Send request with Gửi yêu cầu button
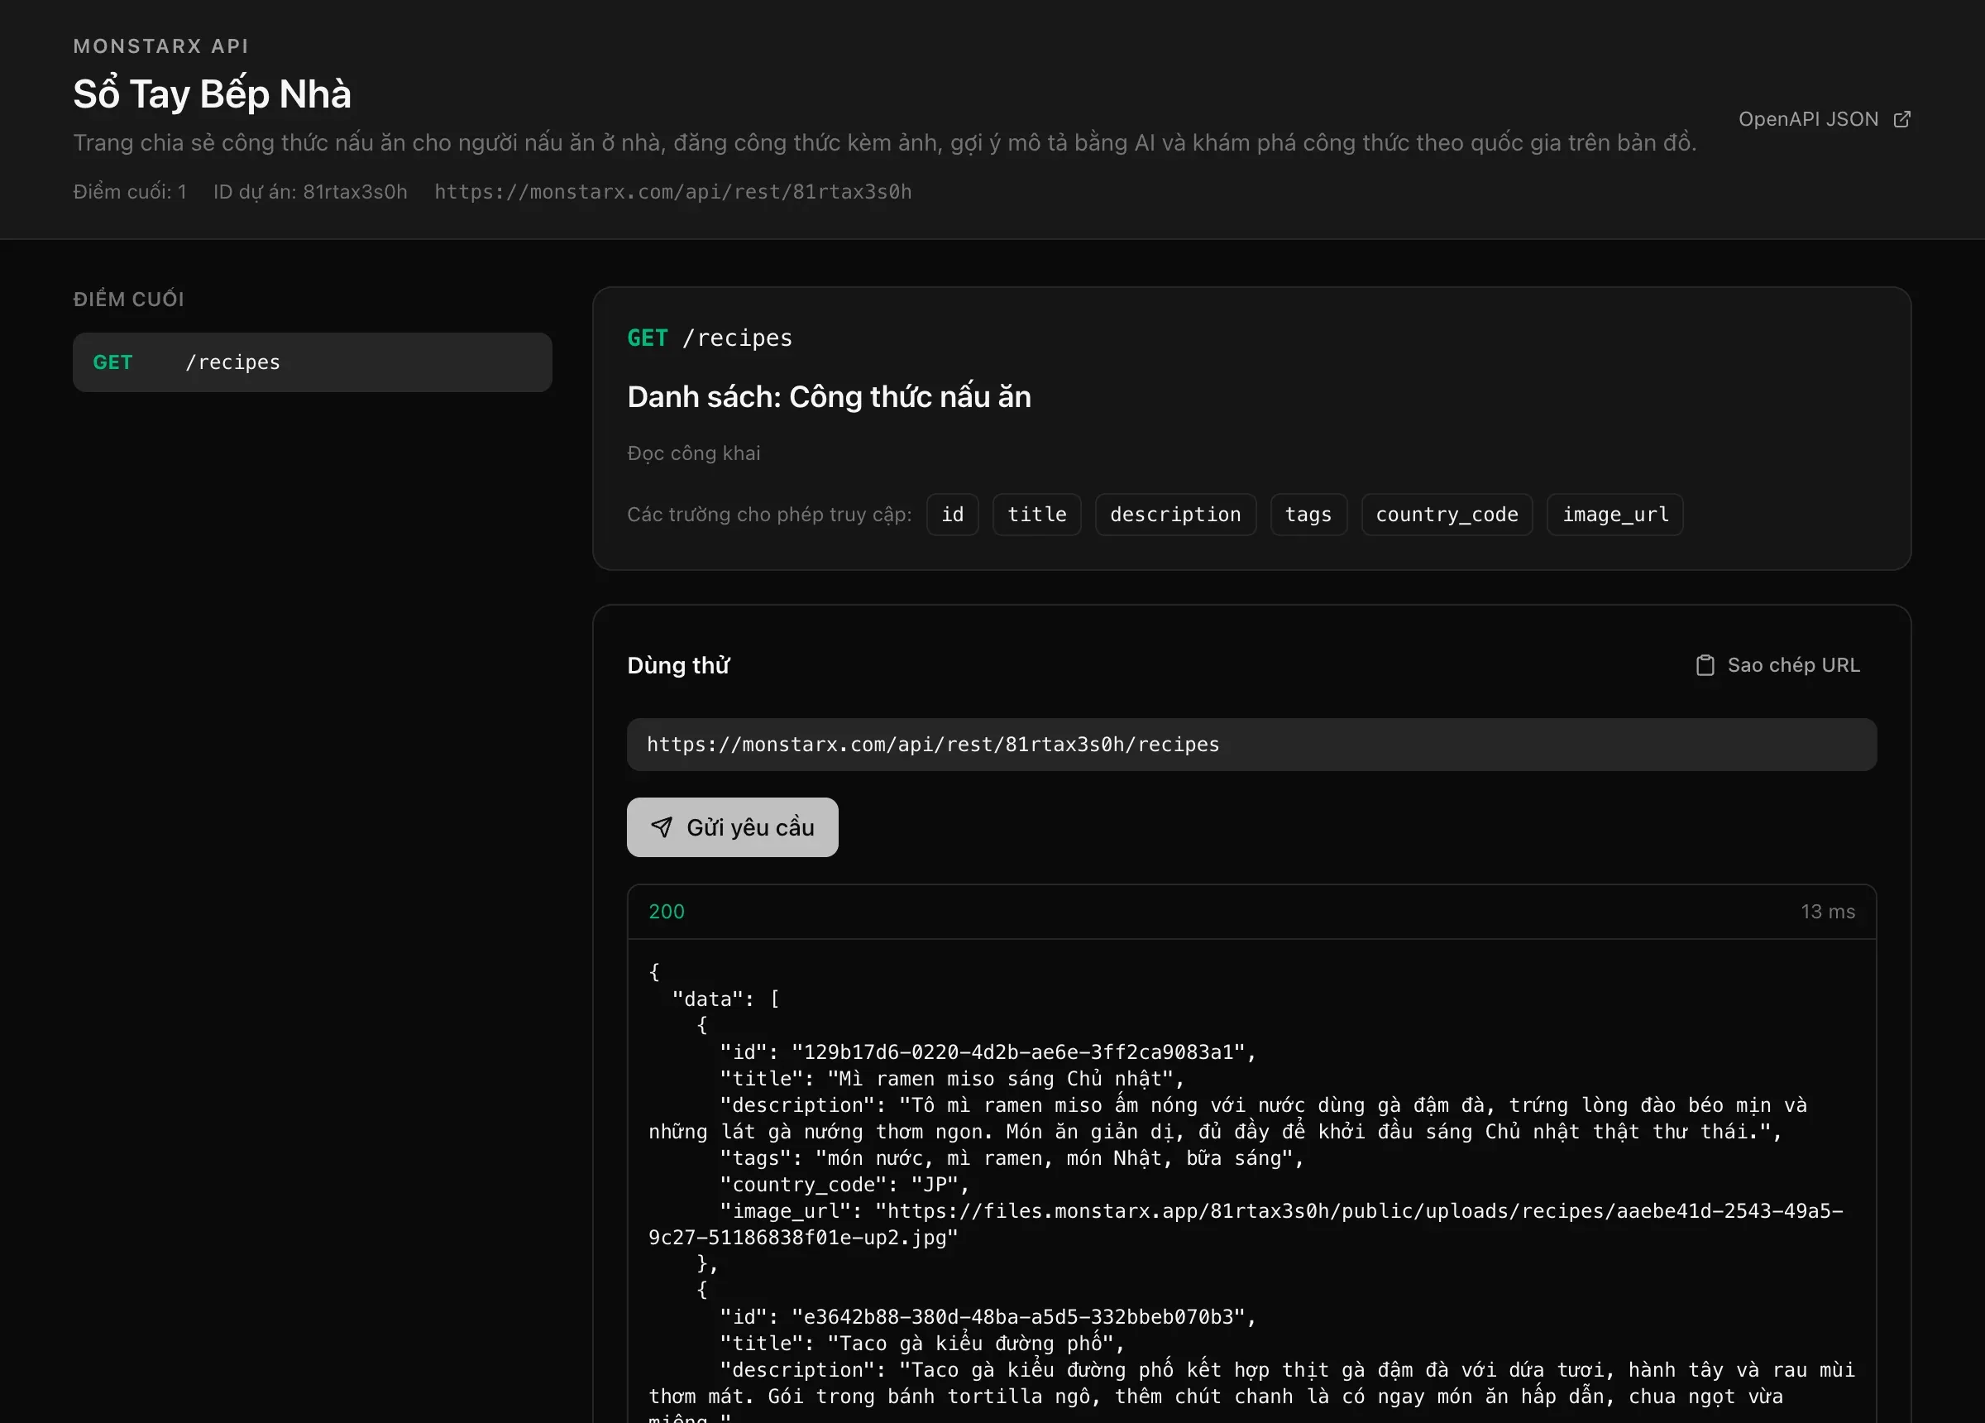This screenshot has height=1423, width=1985. coord(733,826)
